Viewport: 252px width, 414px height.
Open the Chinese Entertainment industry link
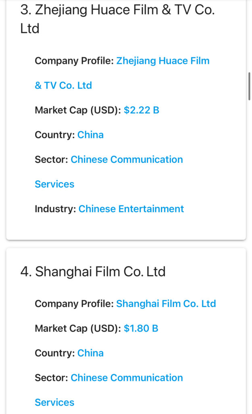131,209
